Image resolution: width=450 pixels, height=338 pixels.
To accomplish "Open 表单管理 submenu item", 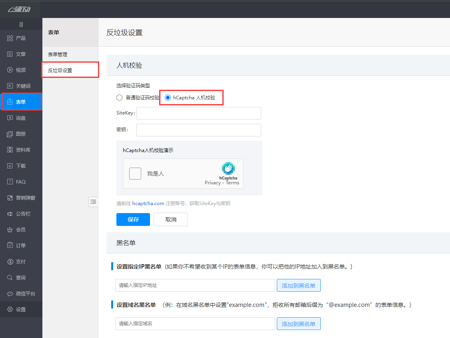I will (x=58, y=55).
